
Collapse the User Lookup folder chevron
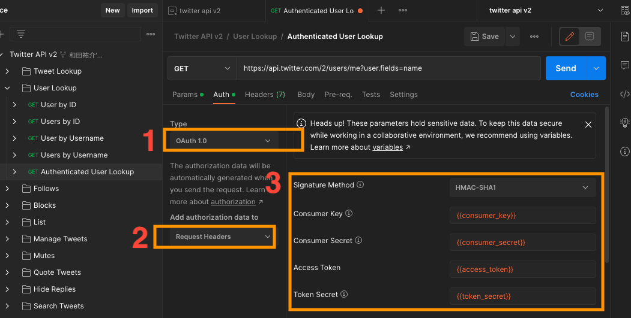coord(7,88)
